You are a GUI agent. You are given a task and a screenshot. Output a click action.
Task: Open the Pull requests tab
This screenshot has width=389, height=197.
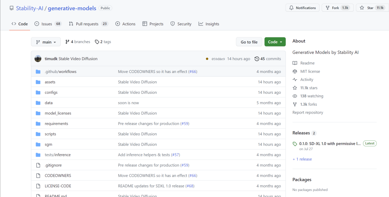pyautogui.click(x=88, y=24)
